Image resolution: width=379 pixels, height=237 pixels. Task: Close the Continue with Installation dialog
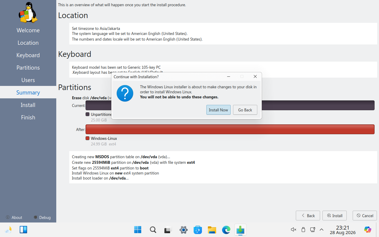255,76
